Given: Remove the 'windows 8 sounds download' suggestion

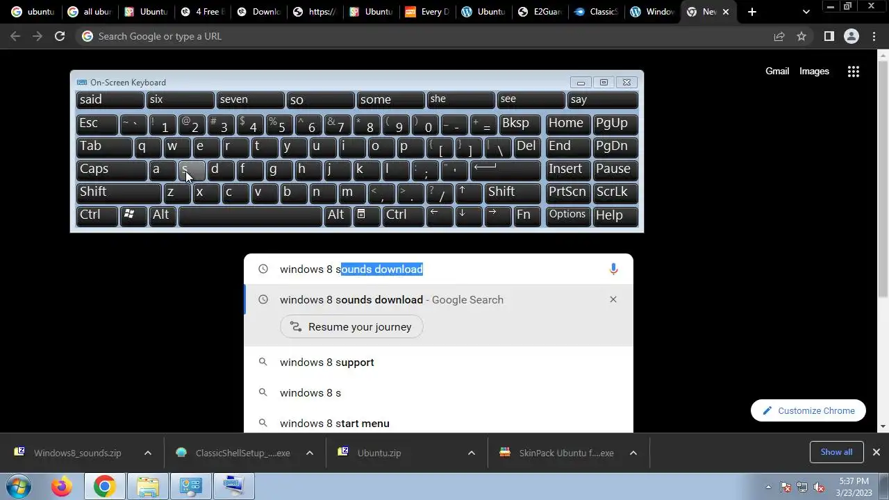Looking at the screenshot, I should pos(613,299).
